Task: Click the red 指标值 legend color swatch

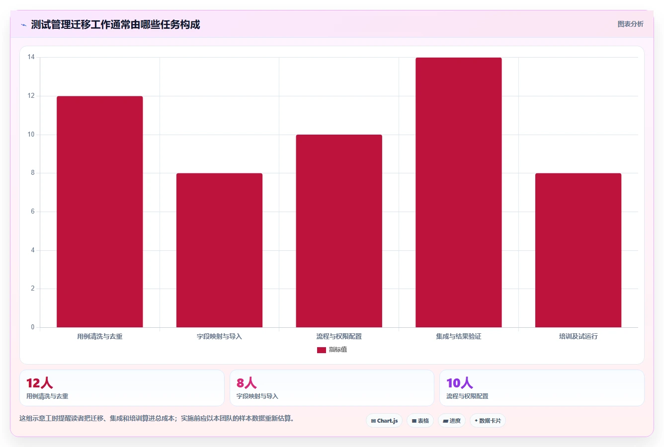Action: (x=322, y=350)
